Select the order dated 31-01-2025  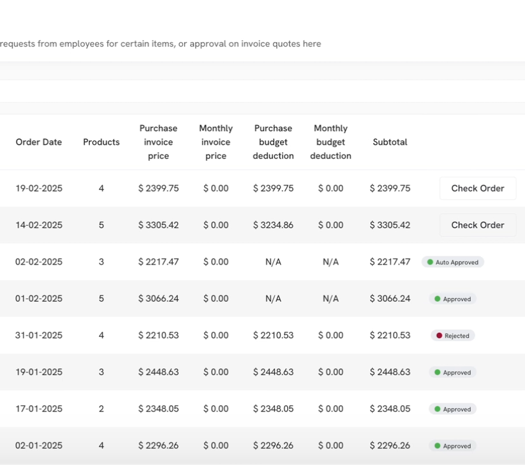(39, 336)
